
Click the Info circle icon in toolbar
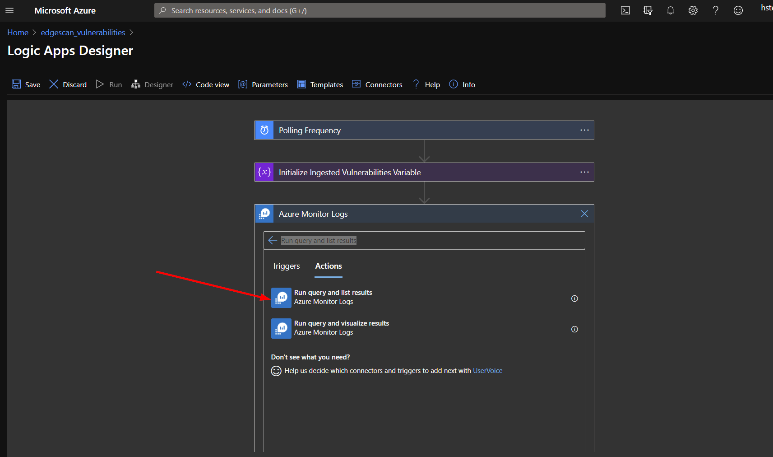click(454, 84)
